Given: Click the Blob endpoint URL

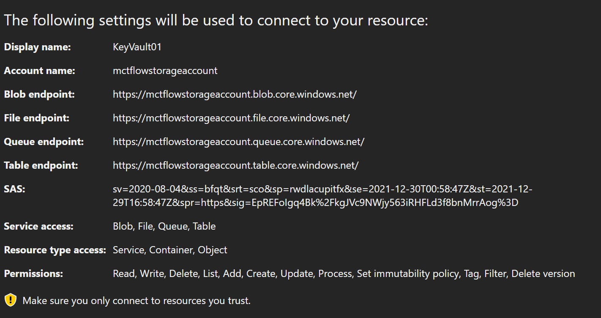Looking at the screenshot, I should point(235,94).
